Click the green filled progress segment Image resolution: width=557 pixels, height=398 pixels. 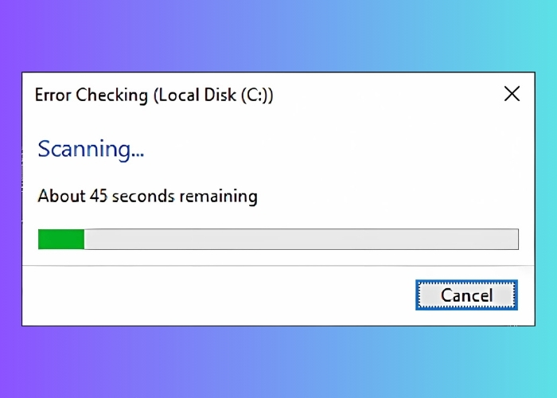61,239
